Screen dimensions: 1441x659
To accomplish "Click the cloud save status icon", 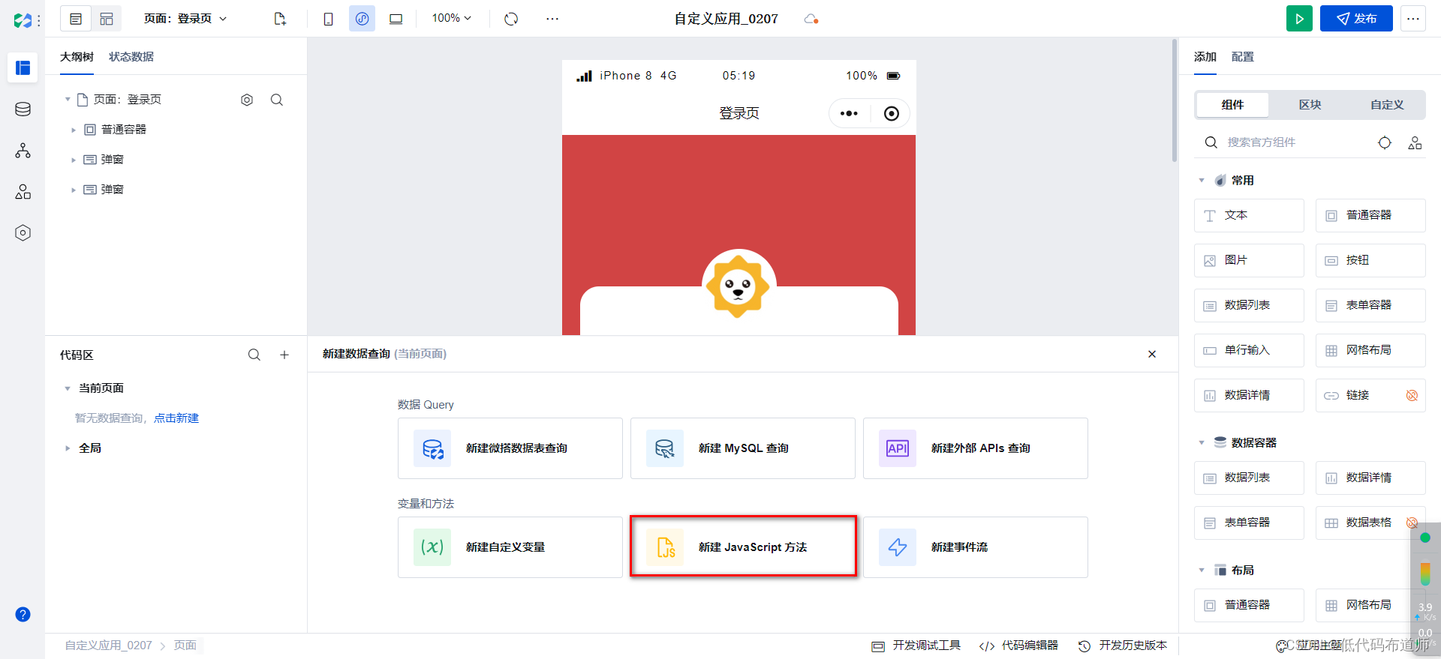I will click(811, 19).
